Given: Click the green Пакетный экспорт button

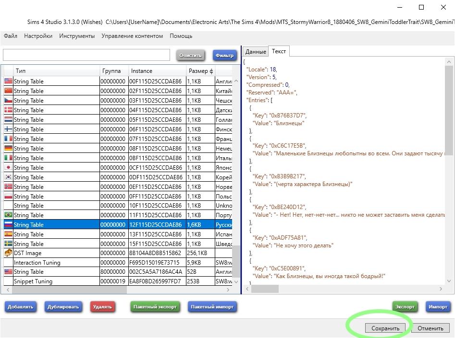Looking at the screenshot, I should [x=155, y=307].
